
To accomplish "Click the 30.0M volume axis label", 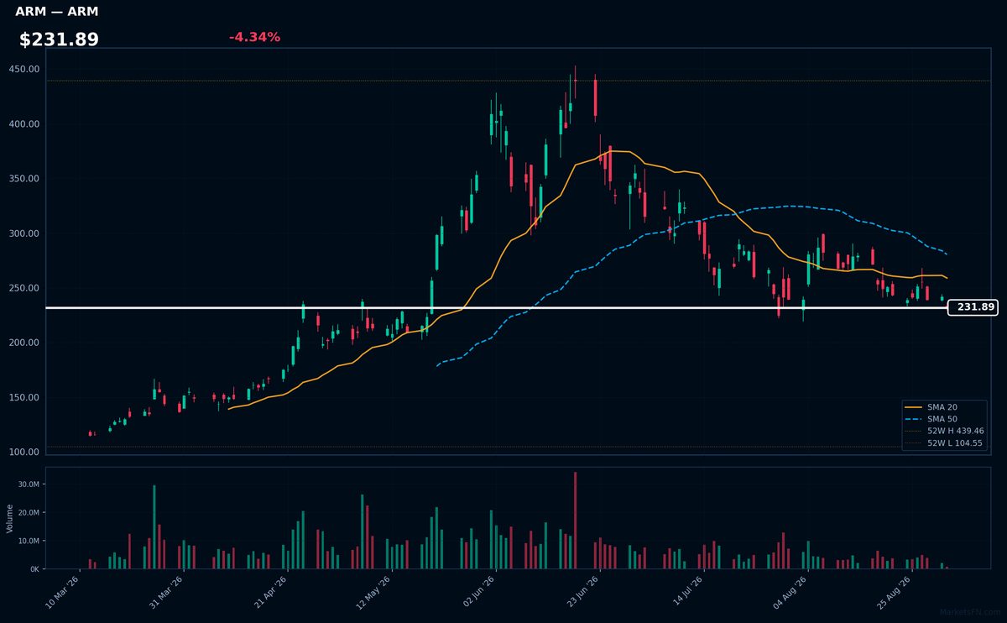I will click(29, 484).
